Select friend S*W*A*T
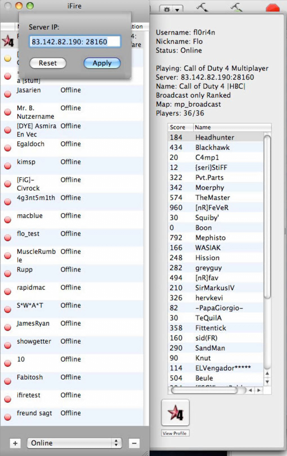 72,309
